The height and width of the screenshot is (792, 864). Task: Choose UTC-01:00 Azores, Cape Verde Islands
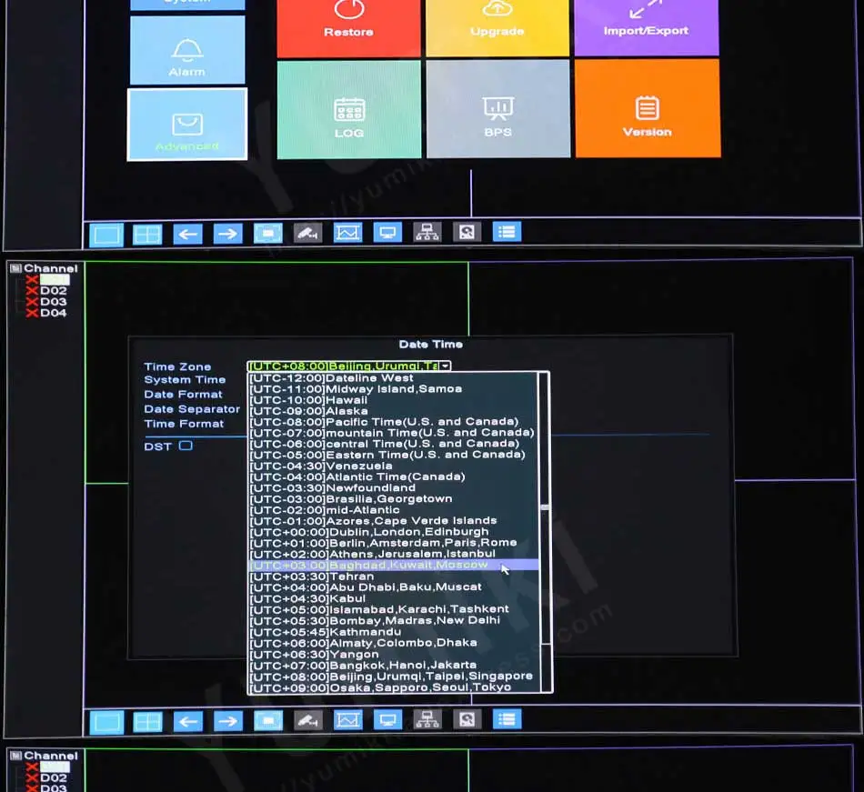394,521
